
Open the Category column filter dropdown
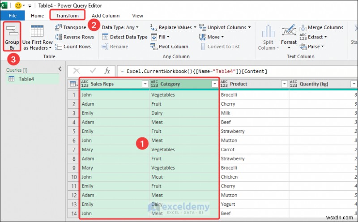[215, 84]
